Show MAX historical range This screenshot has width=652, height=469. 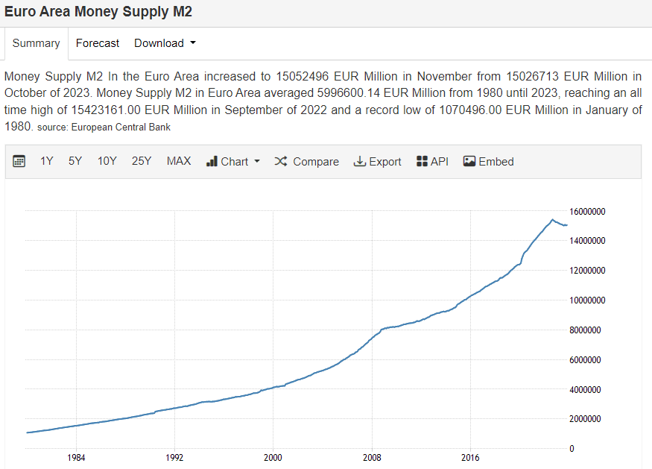point(179,162)
